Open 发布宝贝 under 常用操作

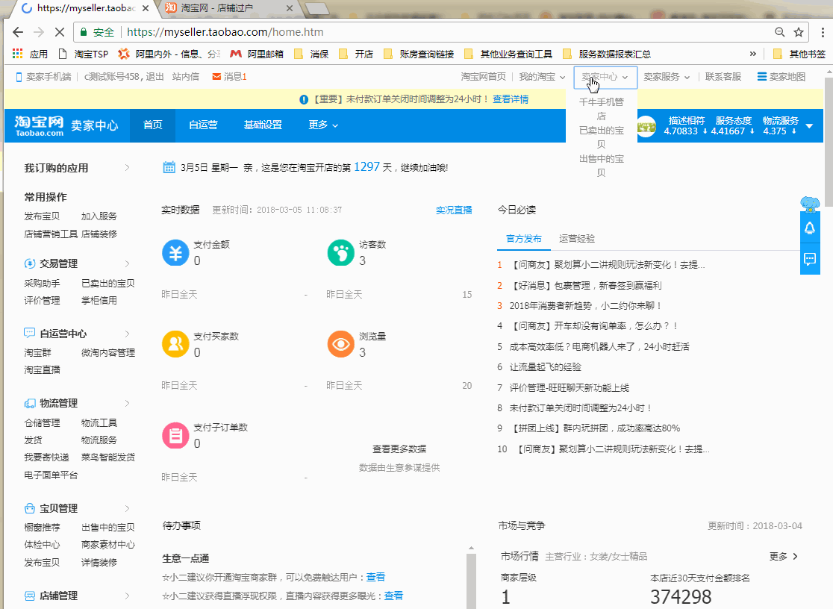pos(42,216)
